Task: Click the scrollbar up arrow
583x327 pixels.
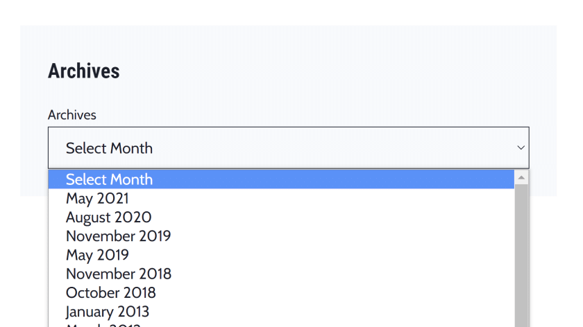Action: tap(521, 179)
